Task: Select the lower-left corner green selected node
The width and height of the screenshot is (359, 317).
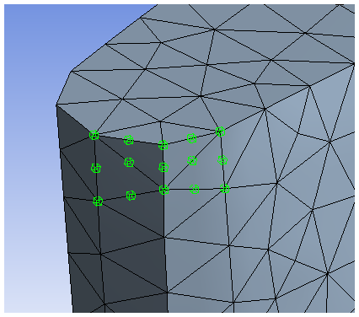Action: click(x=98, y=201)
